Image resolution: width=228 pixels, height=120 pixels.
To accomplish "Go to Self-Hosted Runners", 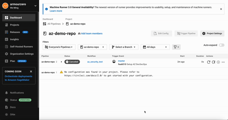I will (x=21, y=46).
